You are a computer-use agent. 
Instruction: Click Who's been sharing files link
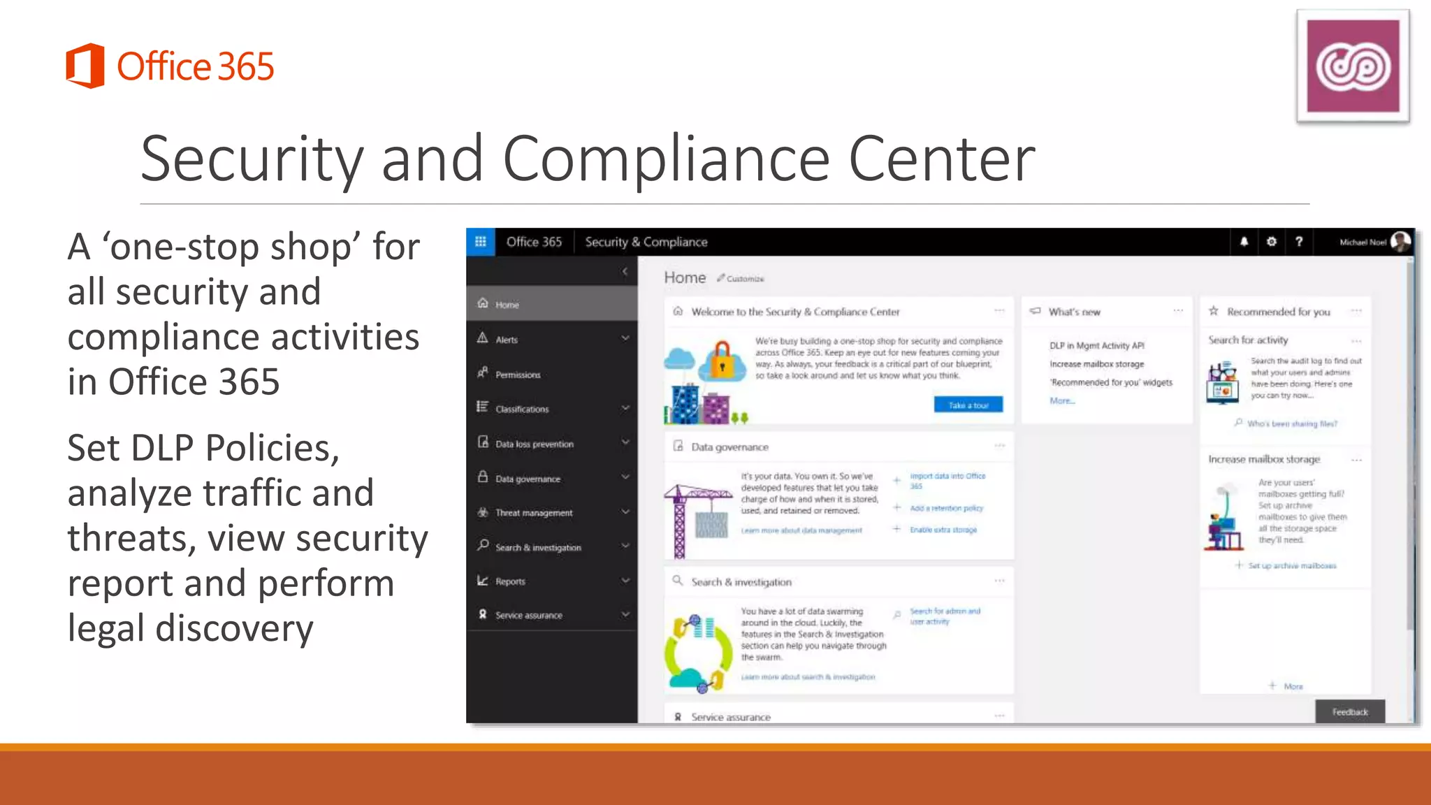click(x=1292, y=423)
